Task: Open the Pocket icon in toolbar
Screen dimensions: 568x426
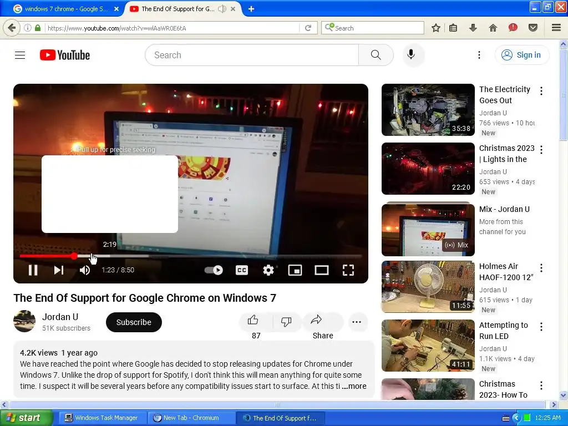Action: point(533,28)
